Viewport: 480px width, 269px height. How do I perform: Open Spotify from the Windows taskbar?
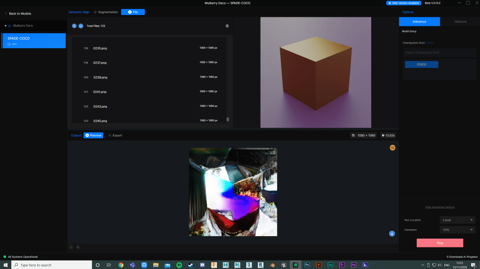(179, 265)
